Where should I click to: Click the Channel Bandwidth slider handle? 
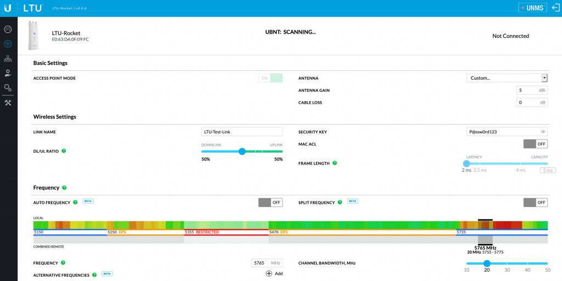pos(486,263)
